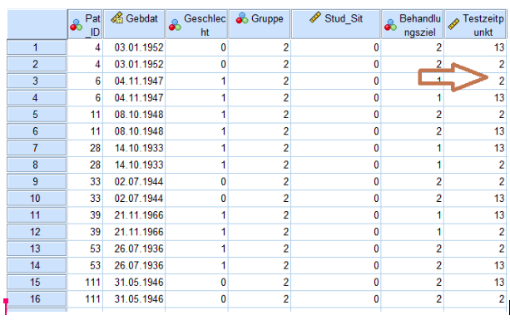Click Gebdat cell 26.07.1936 in row 13
The image size is (510, 320).
click(x=134, y=249)
